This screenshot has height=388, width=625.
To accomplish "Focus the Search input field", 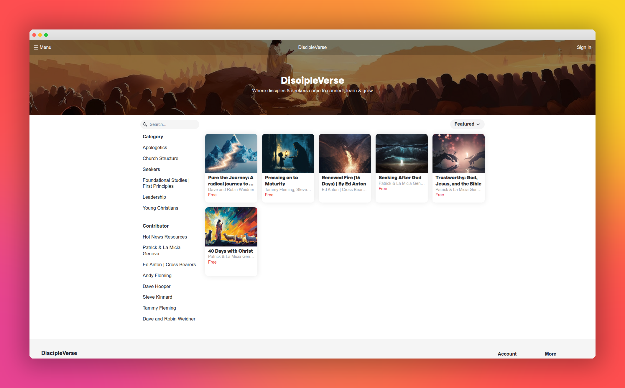I will tap(170, 124).
